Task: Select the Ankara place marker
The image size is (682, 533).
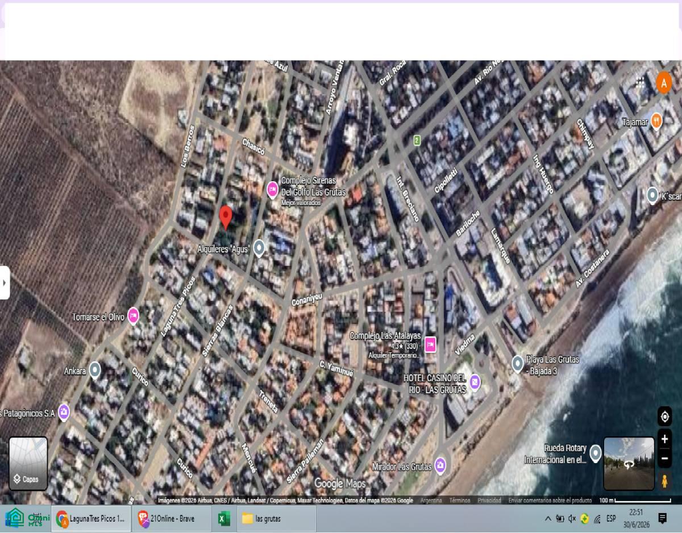Action: (95, 370)
